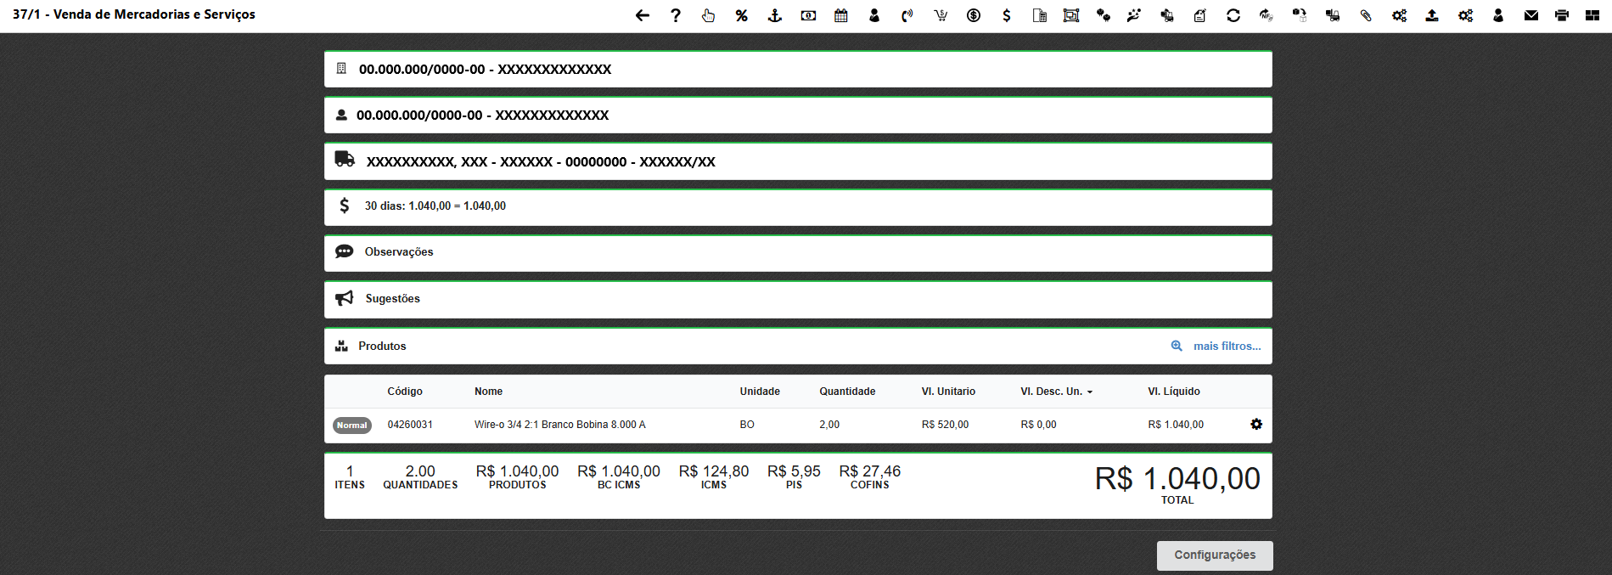Click the printer icon
The image size is (1612, 575).
click(x=1562, y=15)
